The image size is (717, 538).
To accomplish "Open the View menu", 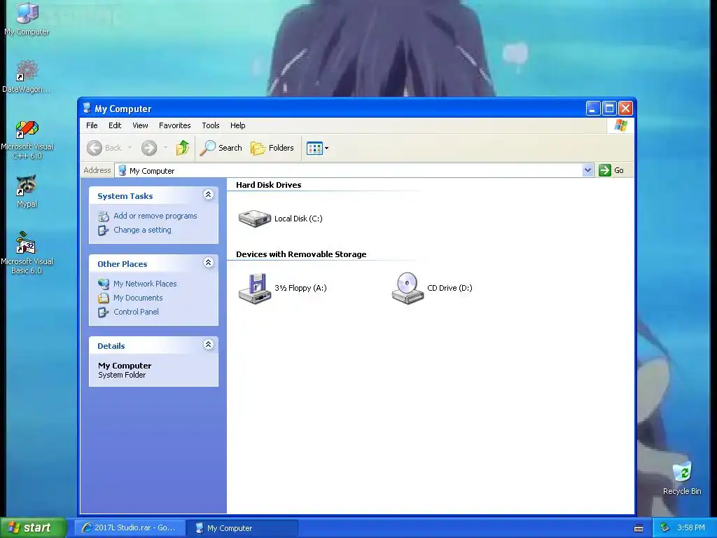I will 140,125.
